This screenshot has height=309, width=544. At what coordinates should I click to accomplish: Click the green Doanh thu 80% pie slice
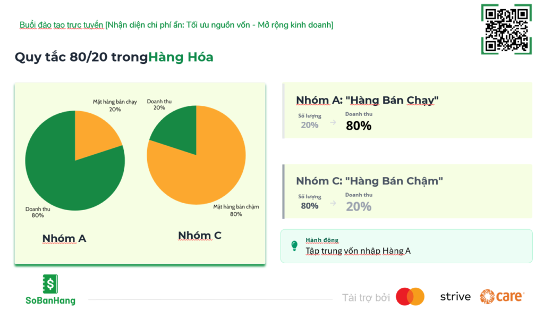pos(64,170)
